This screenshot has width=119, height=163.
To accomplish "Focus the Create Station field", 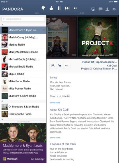I will [23, 19].
